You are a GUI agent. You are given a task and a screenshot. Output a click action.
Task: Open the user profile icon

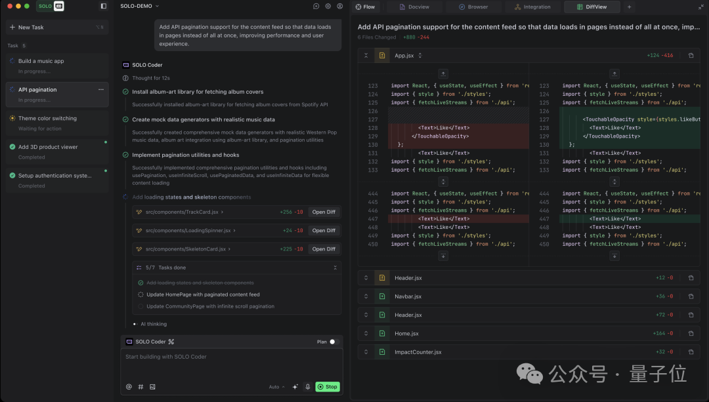(340, 7)
